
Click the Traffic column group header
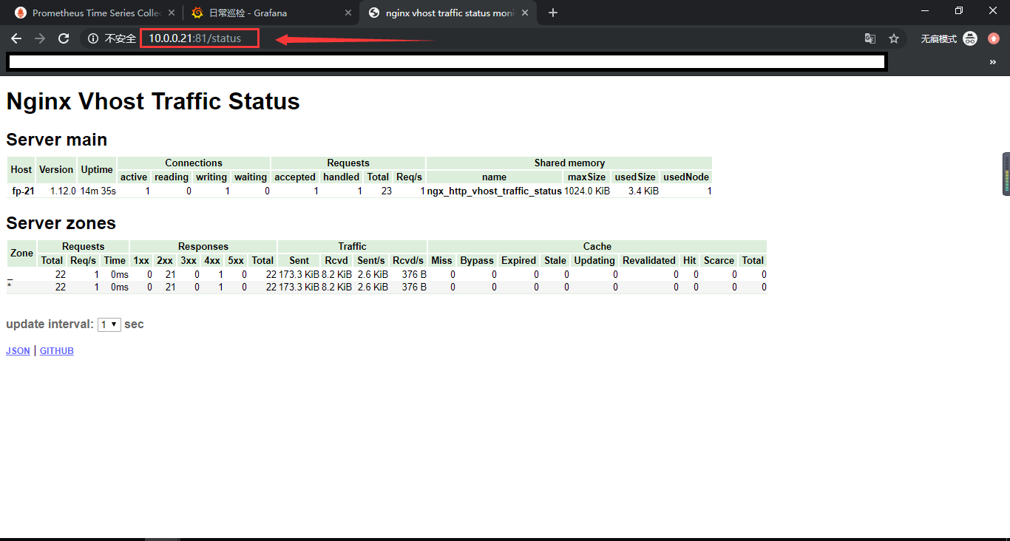tap(353, 246)
